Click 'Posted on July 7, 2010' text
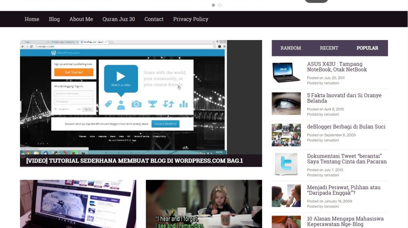Image resolution: width=408 pixels, height=228 pixels. 325,170
